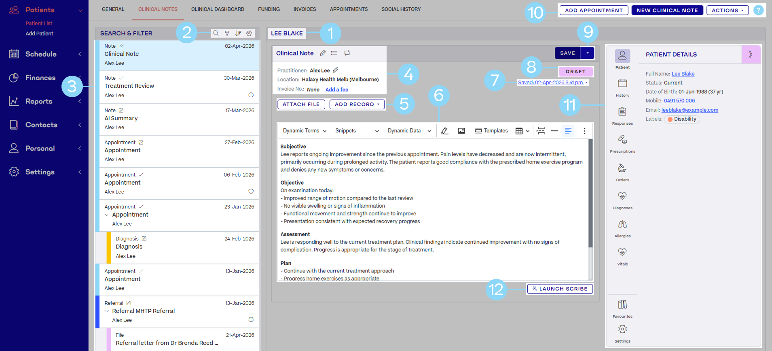Click the help question mark icon
The width and height of the screenshot is (772, 351).
759,10
